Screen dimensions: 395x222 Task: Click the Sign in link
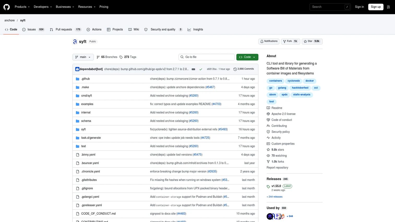pyautogui.click(x=359, y=7)
